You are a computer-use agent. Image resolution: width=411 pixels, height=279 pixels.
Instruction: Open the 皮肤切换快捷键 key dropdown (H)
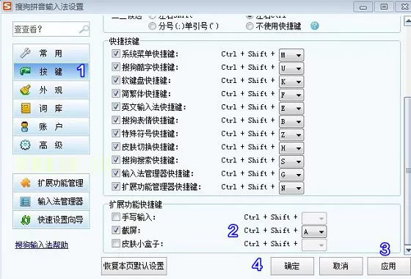tap(291, 148)
